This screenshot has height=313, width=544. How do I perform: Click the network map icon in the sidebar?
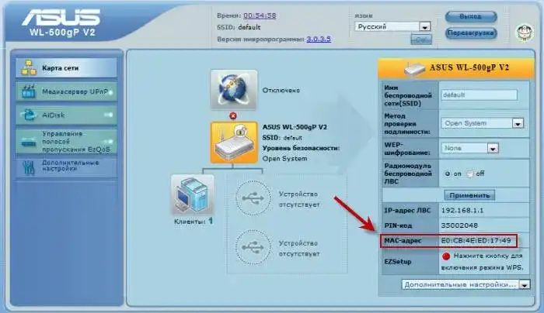(x=29, y=67)
